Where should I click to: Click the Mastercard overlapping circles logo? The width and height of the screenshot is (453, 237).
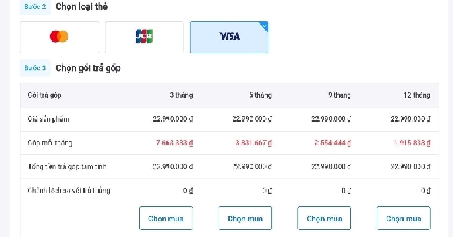59,37
